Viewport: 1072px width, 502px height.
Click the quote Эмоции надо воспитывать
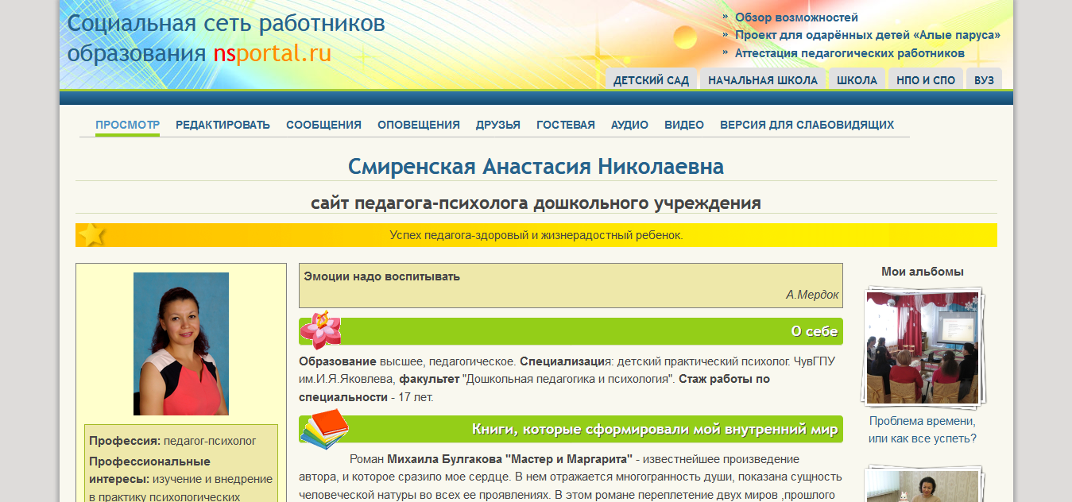(381, 276)
